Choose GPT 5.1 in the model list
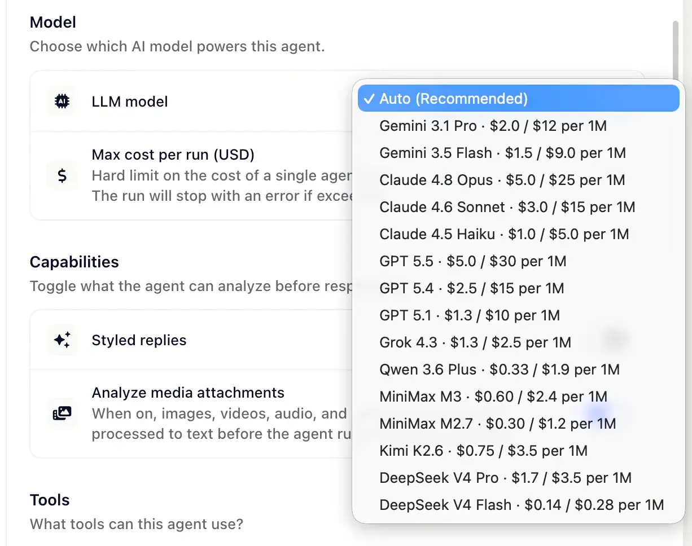The height and width of the screenshot is (546, 692). (x=518, y=315)
